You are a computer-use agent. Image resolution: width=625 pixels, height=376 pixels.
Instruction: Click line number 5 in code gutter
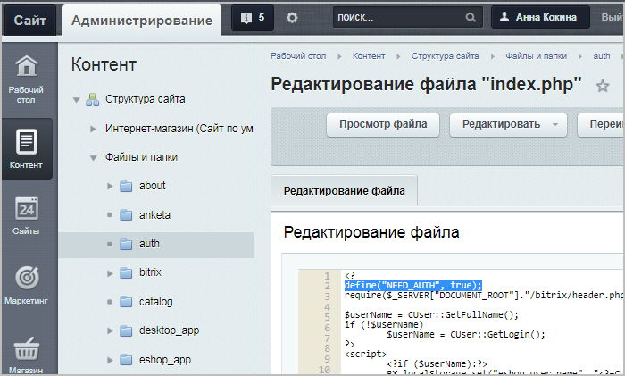[327, 317]
